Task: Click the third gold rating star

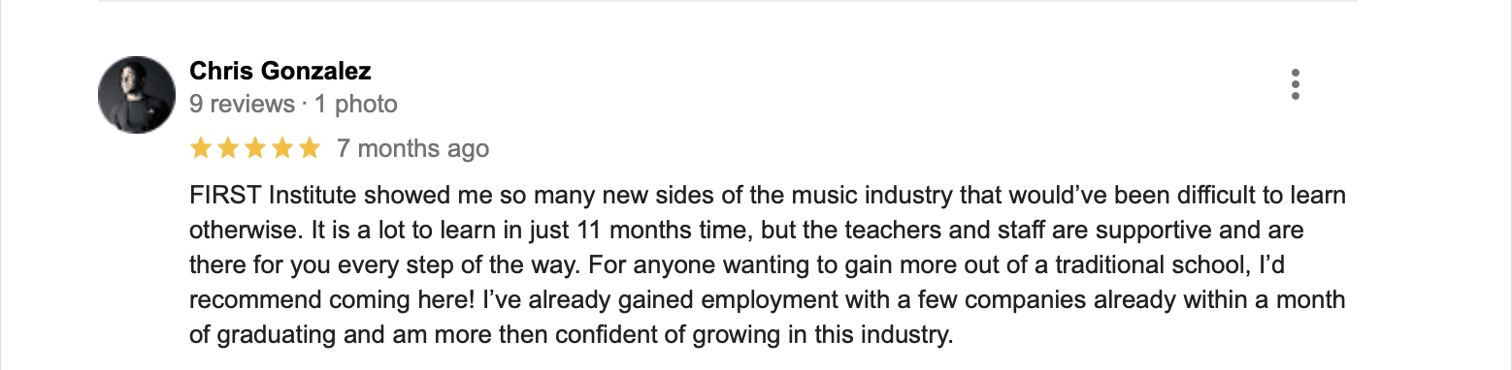Action: tap(255, 148)
